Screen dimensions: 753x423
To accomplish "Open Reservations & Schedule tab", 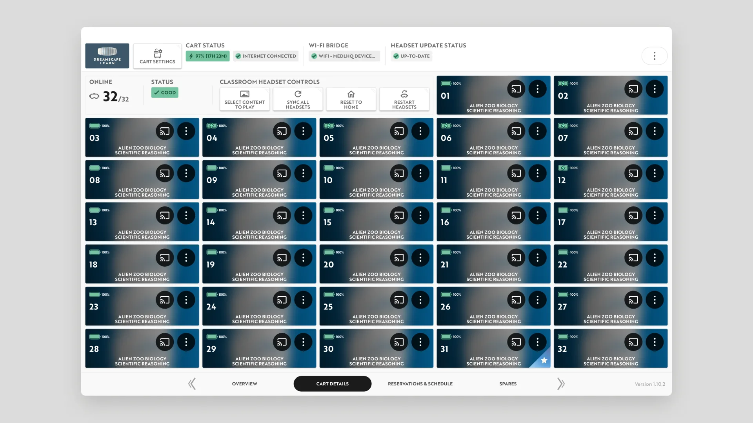I will point(420,384).
